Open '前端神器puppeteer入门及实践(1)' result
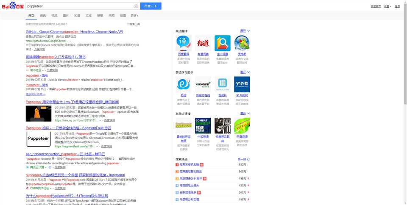The image size is (407, 205). (56, 57)
